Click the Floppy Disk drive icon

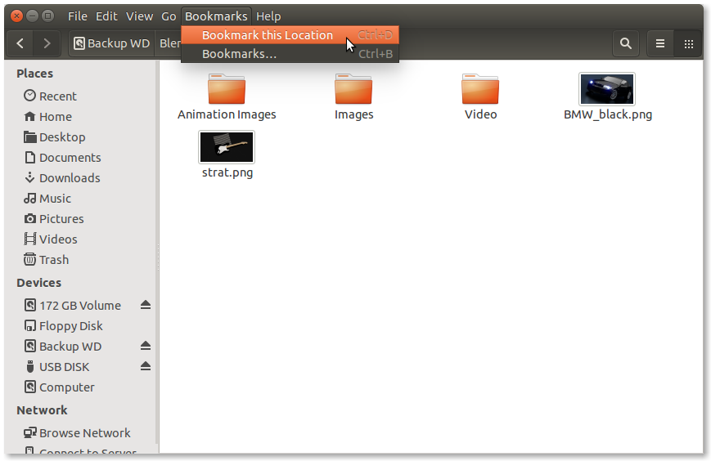30,325
